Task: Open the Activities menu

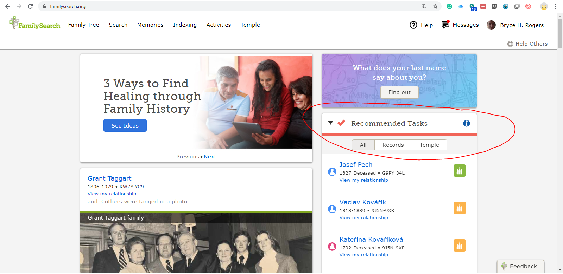Action: [x=219, y=25]
